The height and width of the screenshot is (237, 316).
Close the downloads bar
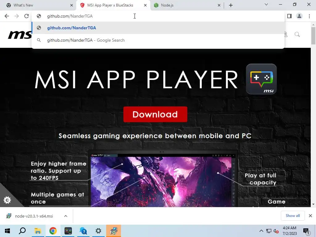310,216
